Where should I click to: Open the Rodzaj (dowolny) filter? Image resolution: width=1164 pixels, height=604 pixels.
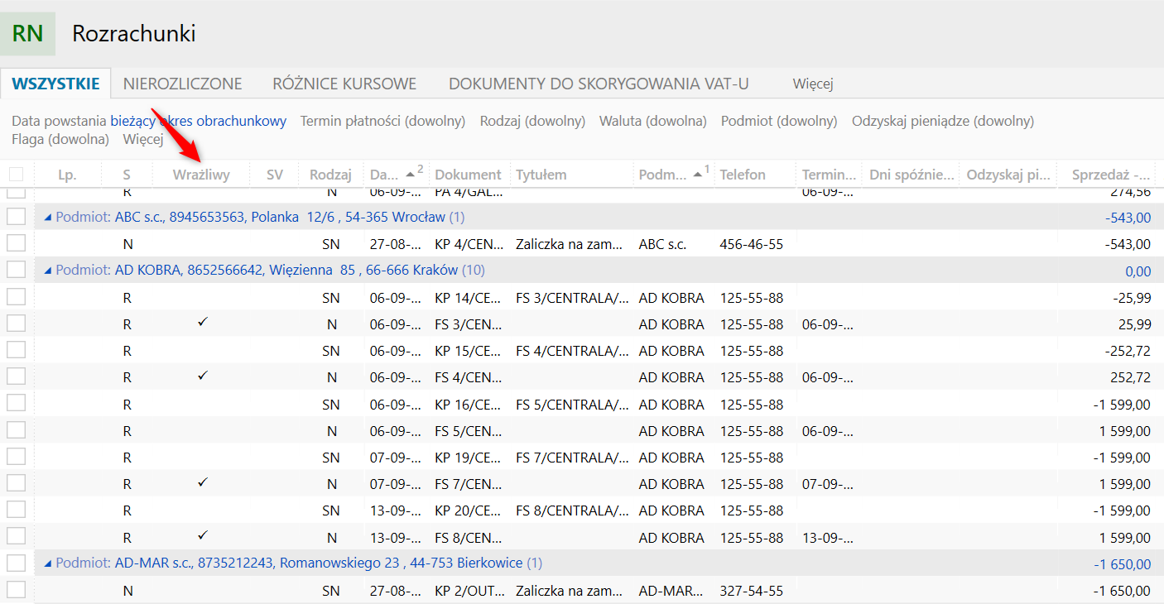(x=532, y=121)
